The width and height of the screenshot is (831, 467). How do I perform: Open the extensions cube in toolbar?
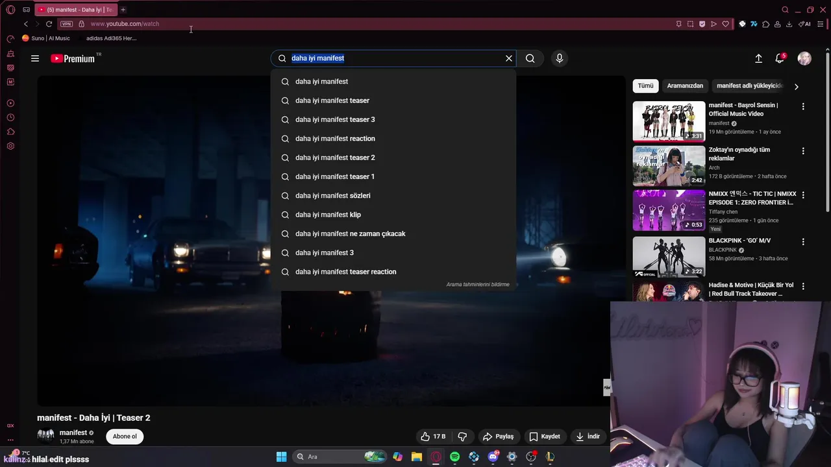coord(765,24)
